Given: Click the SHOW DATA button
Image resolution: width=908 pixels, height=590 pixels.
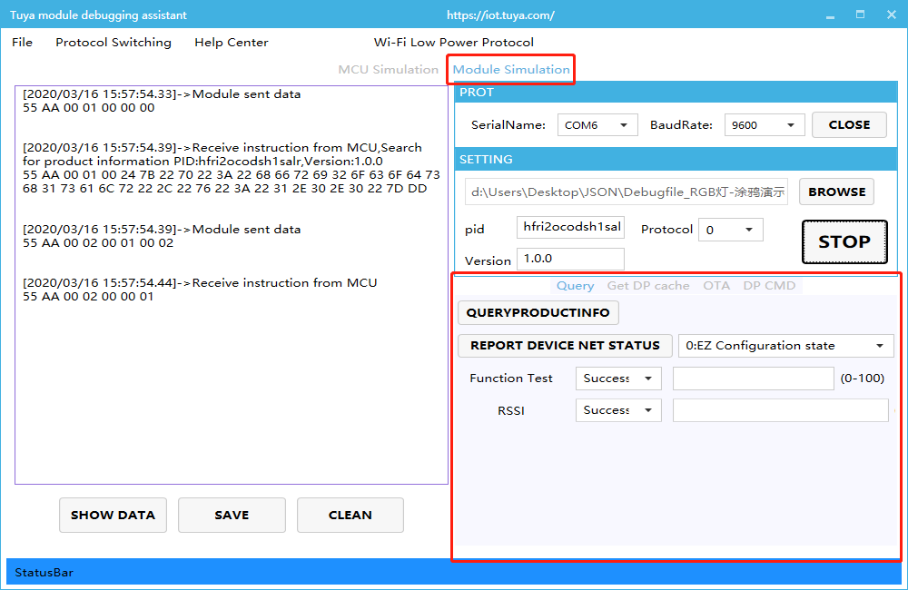Looking at the screenshot, I should pyautogui.click(x=113, y=516).
